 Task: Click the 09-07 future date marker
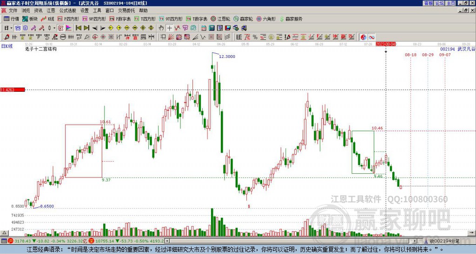coord(445,55)
